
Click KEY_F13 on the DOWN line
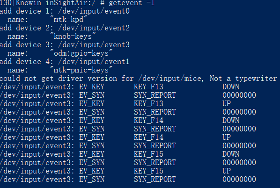point(148,87)
